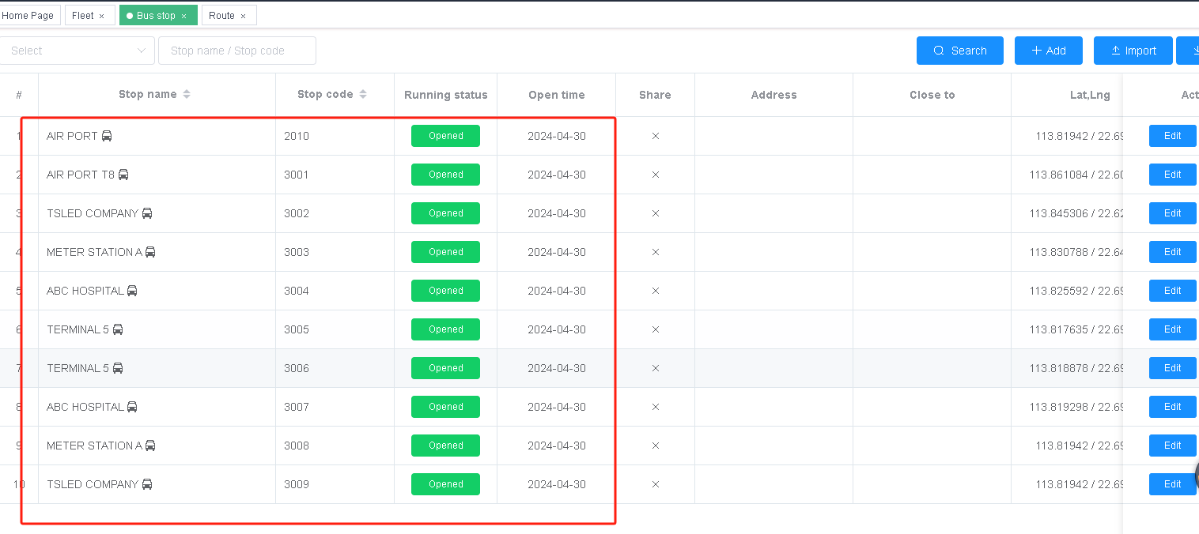Click bus icon in stop code 3003 row
The height and width of the screenshot is (534, 1199).
150,252
